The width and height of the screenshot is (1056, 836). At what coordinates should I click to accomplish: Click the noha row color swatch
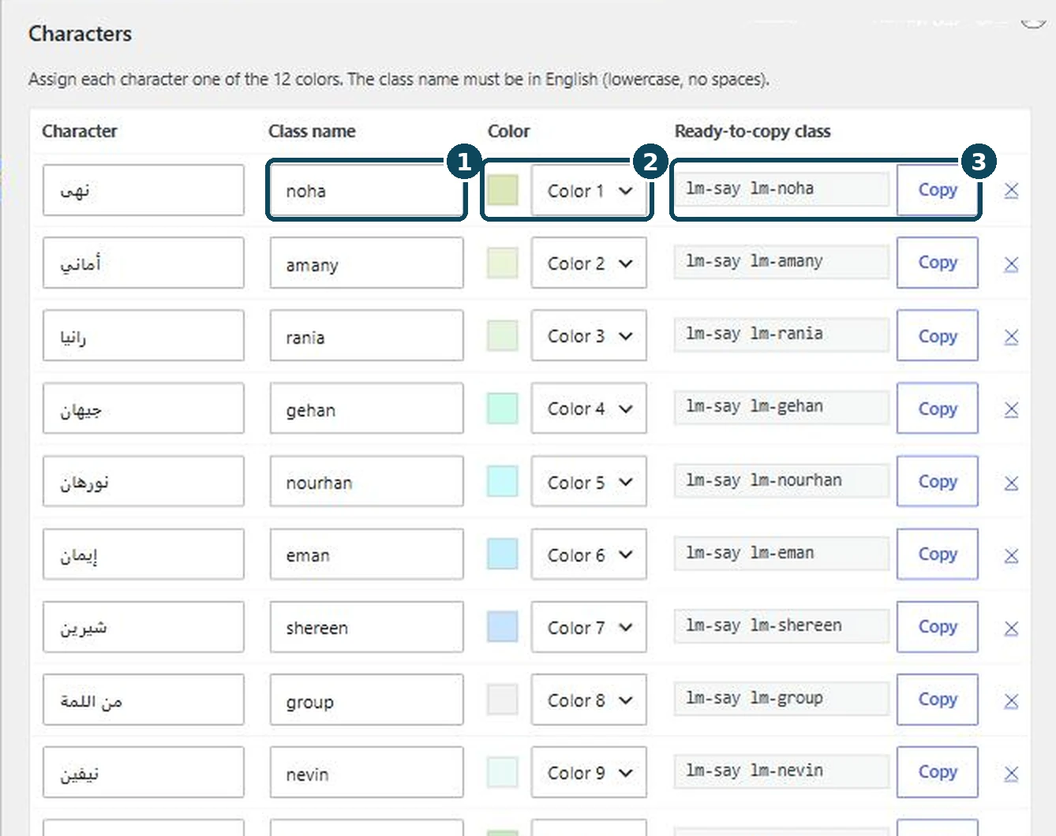(x=503, y=190)
